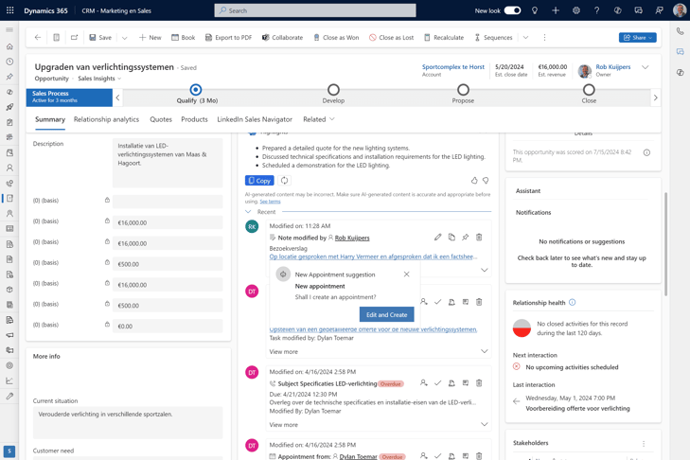Open the phone dialer icon in side pane
Viewport: 690px width, 460px height.
(680, 31)
